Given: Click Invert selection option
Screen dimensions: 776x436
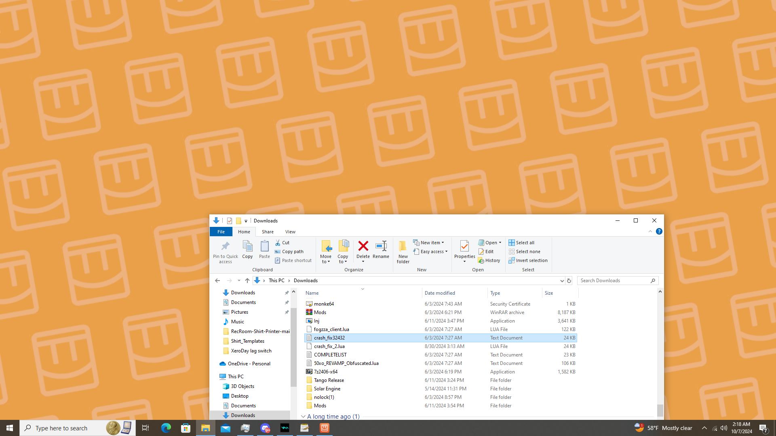Looking at the screenshot, I should tap(531, 261).
